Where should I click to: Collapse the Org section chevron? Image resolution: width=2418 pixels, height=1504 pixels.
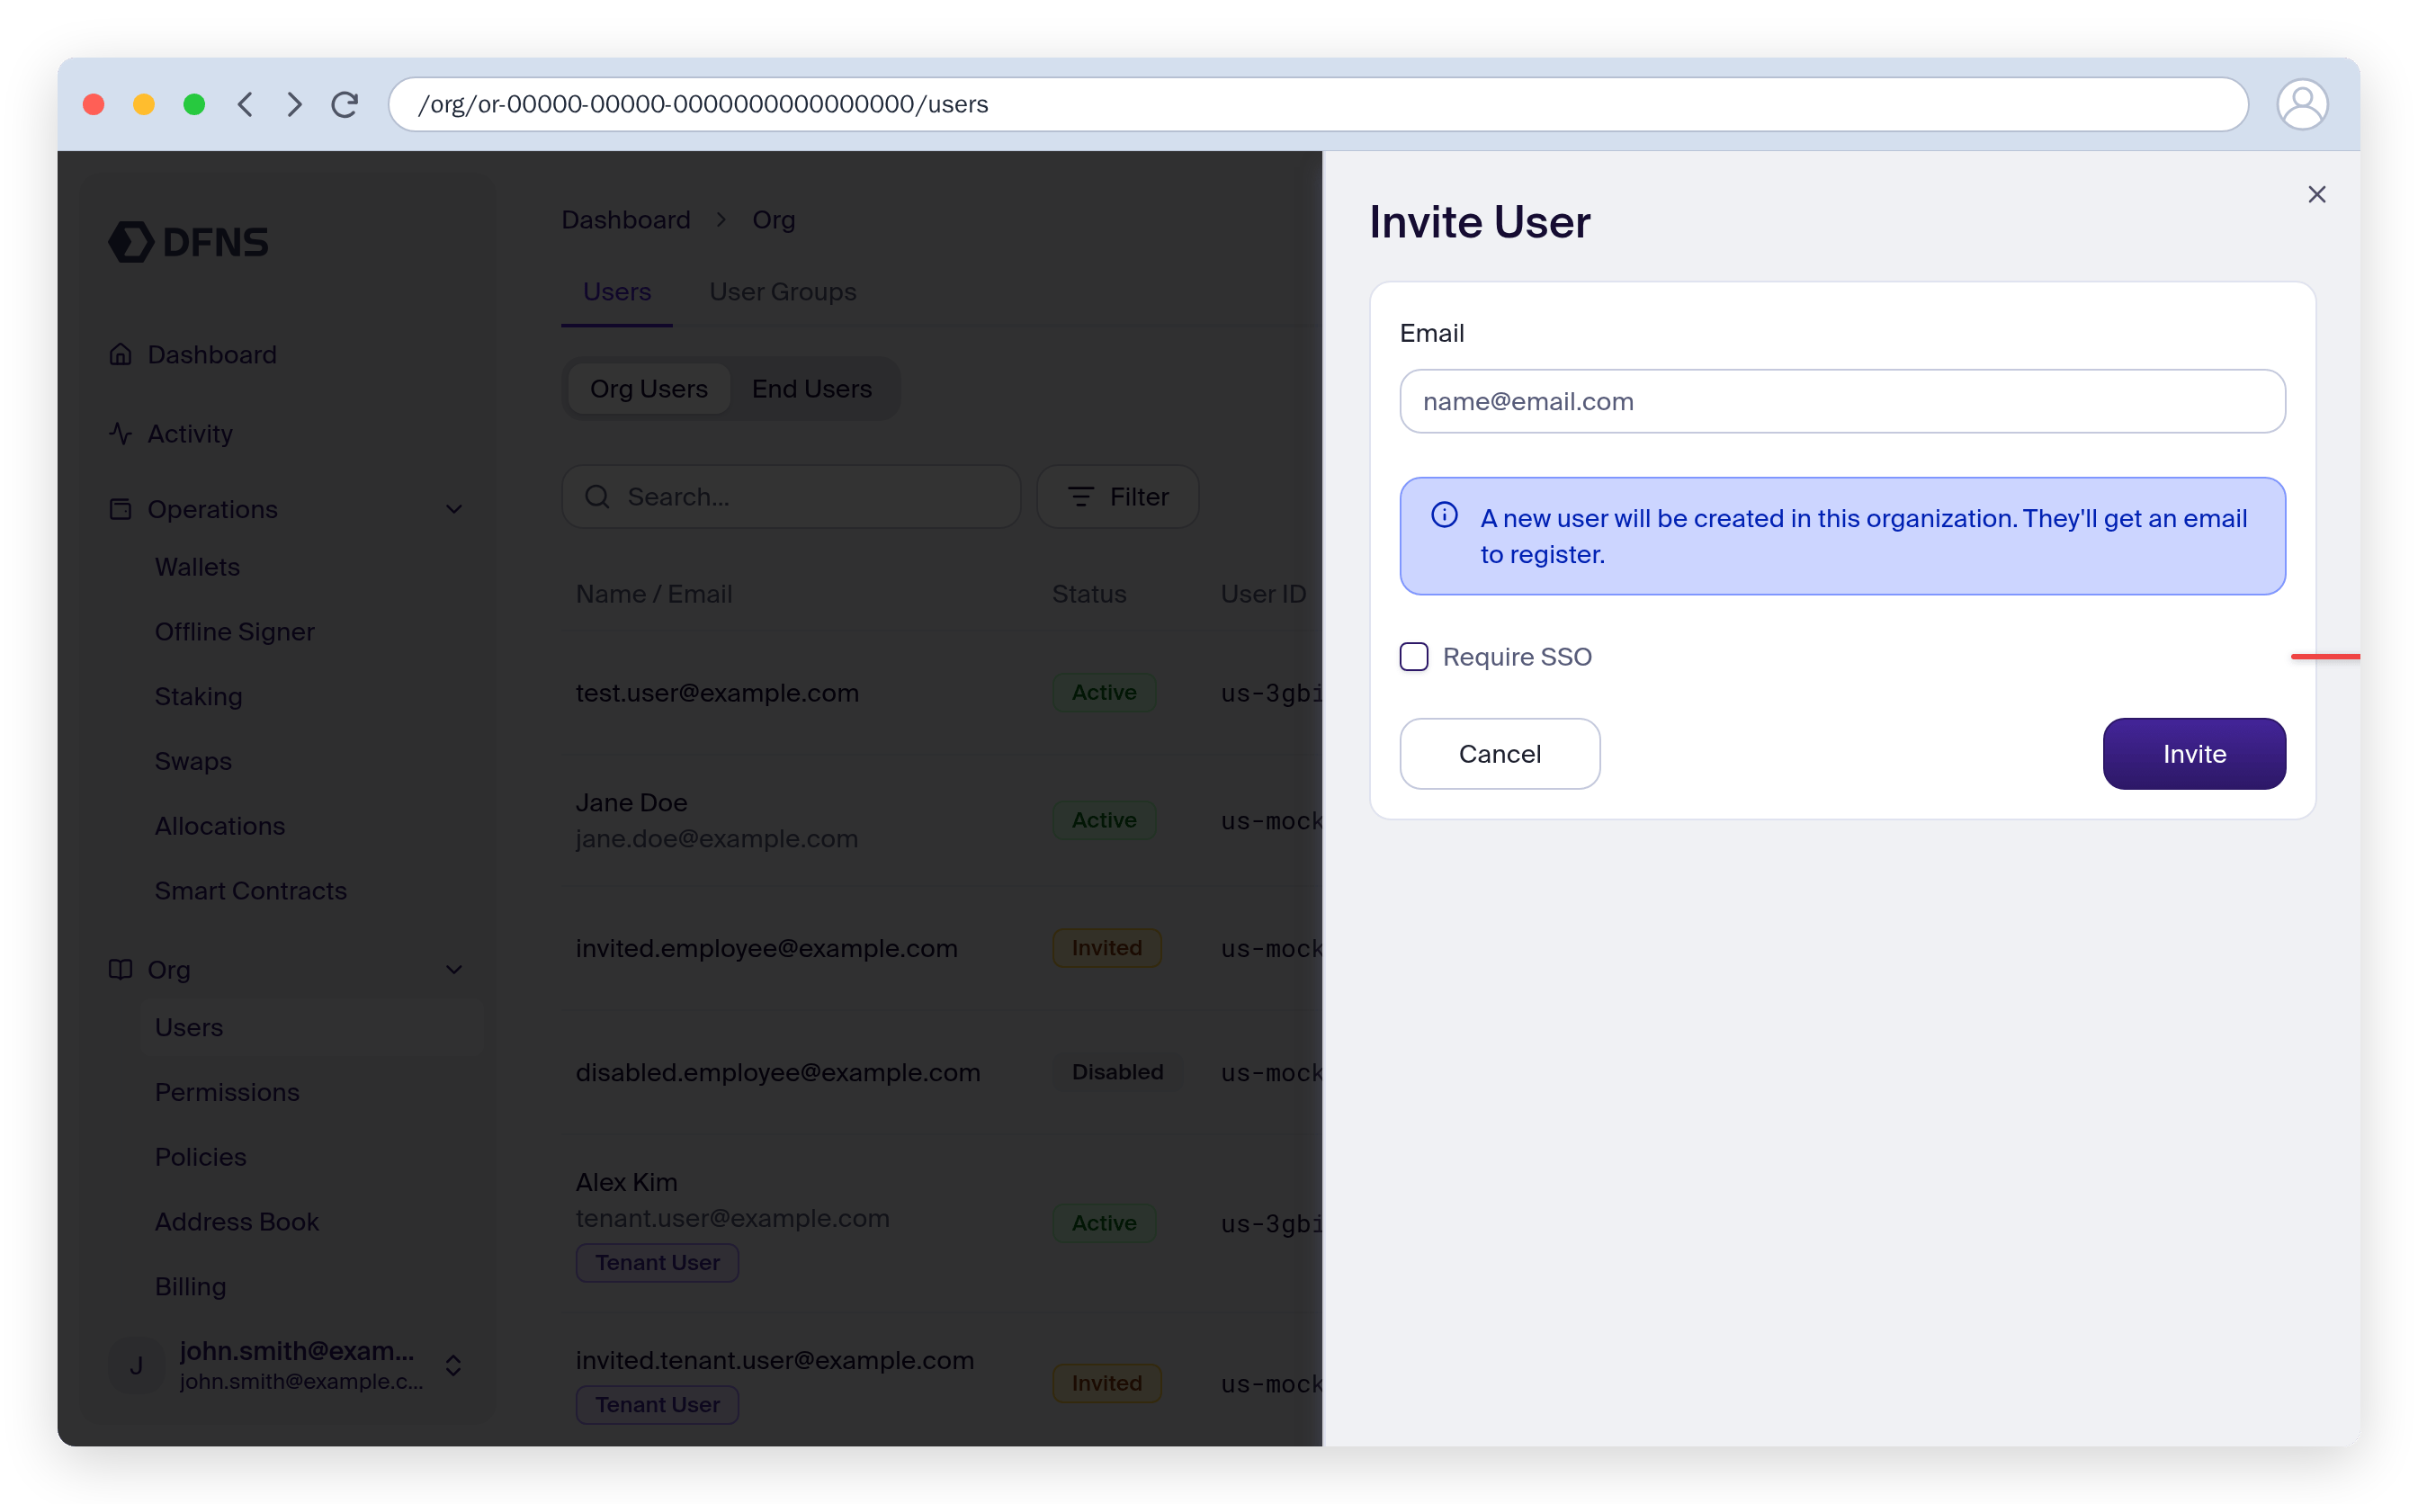coord(454,969)
